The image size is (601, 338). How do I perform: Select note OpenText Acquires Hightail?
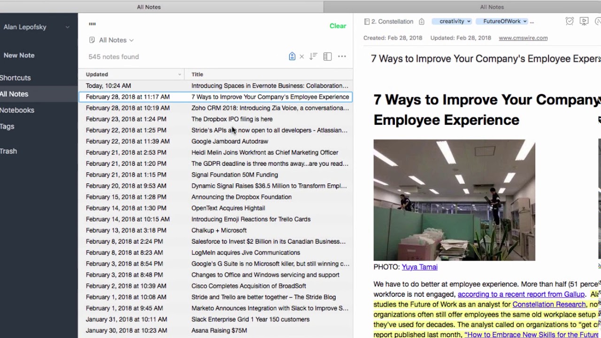tap(216, 208)
